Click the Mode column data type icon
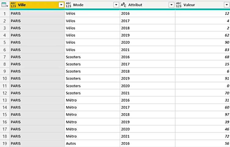This screenshot has height=147, width=230. 69,5
